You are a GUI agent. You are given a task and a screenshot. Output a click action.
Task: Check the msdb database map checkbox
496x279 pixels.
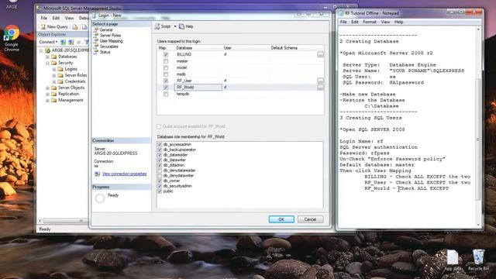tap(166, 74)
